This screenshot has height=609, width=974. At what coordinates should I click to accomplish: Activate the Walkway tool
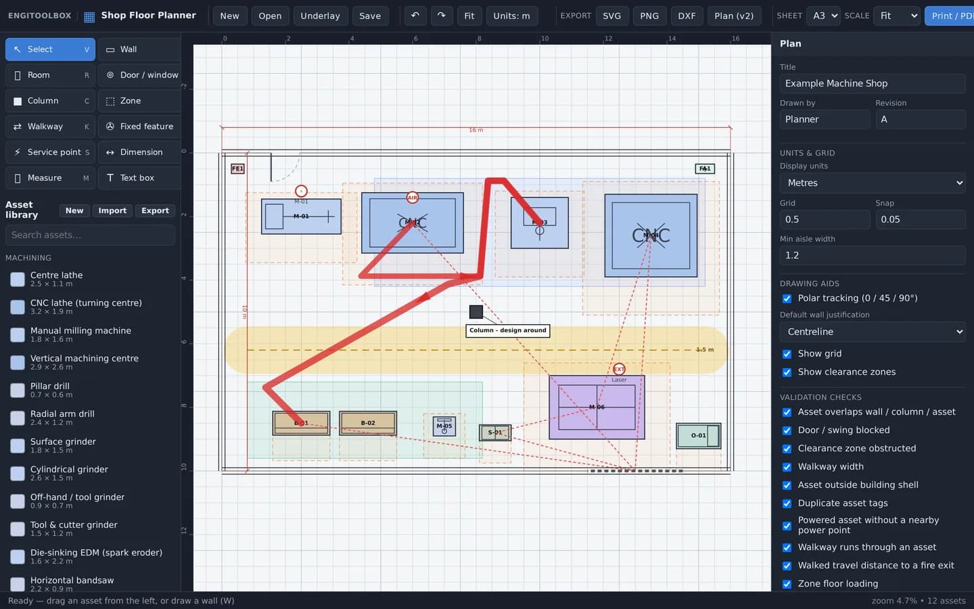50,127
